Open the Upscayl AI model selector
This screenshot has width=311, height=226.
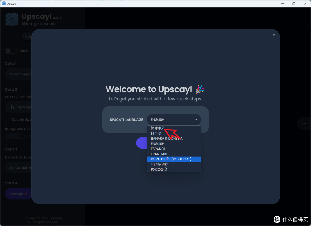point(18,107)
